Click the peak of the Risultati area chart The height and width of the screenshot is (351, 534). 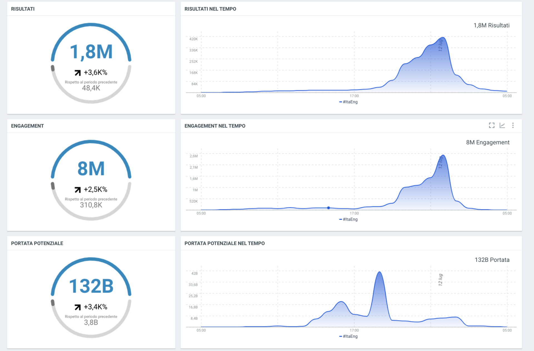(x=443, y=38)
